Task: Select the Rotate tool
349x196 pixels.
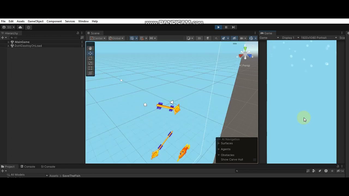Action: pos(90,58)
